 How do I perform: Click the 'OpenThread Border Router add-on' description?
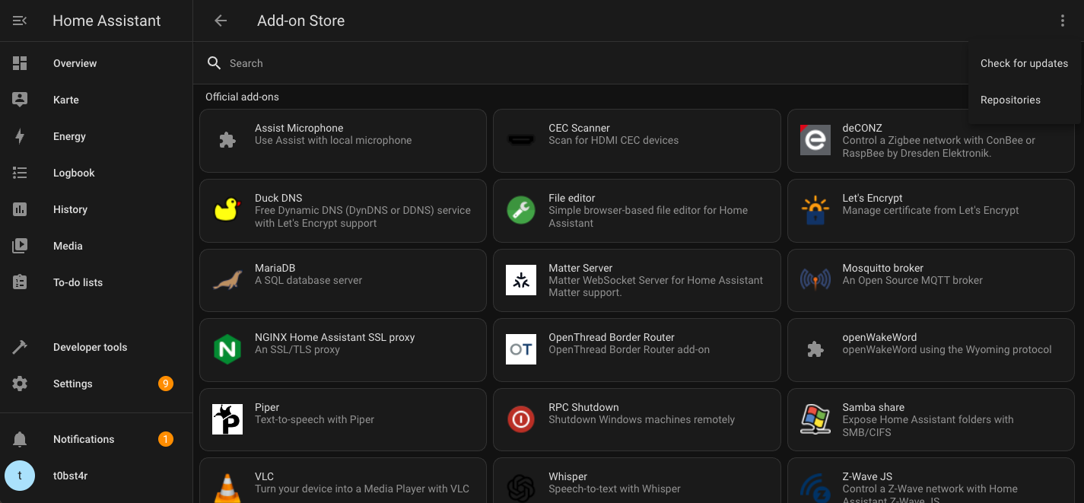(629, 349)
